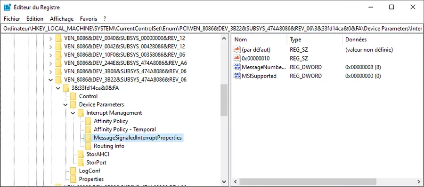Click the registry path address bar
The image size is (424, 187).
coord(212,28)
